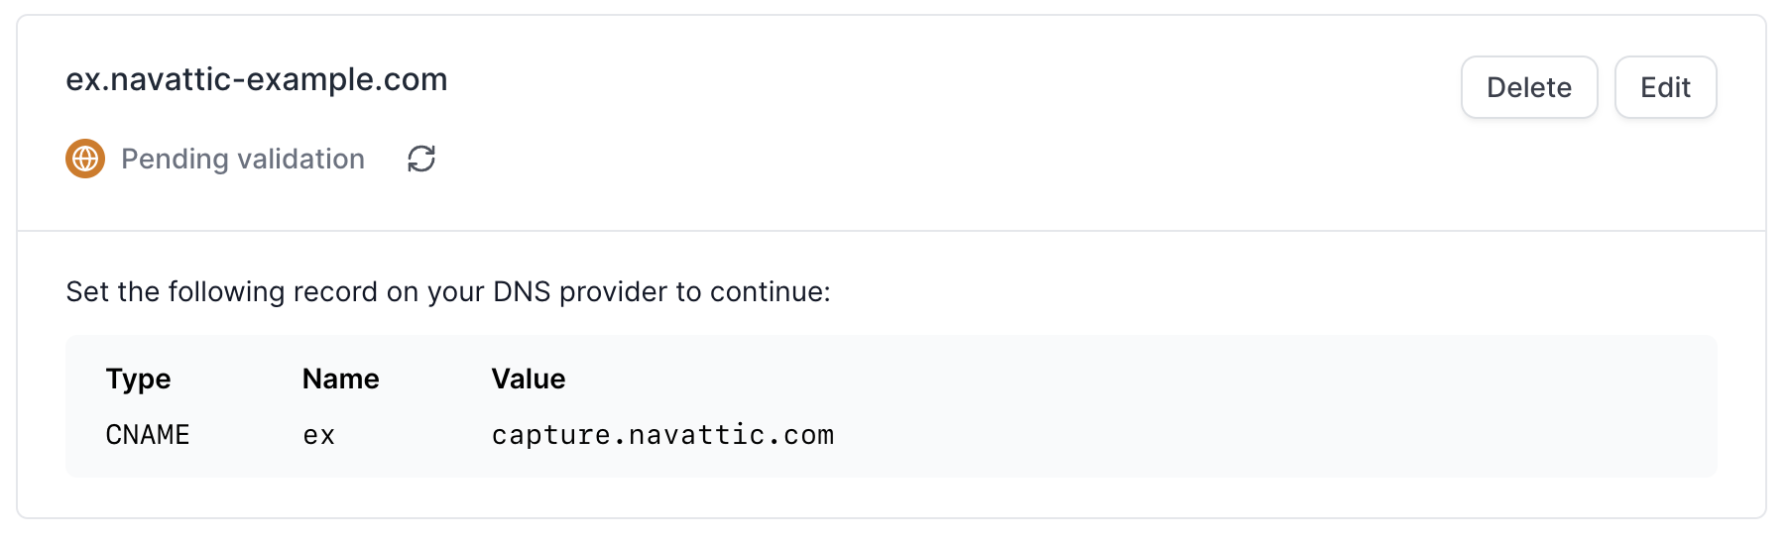Click the Name column header
1791x541 pixels.
(341, 379)
